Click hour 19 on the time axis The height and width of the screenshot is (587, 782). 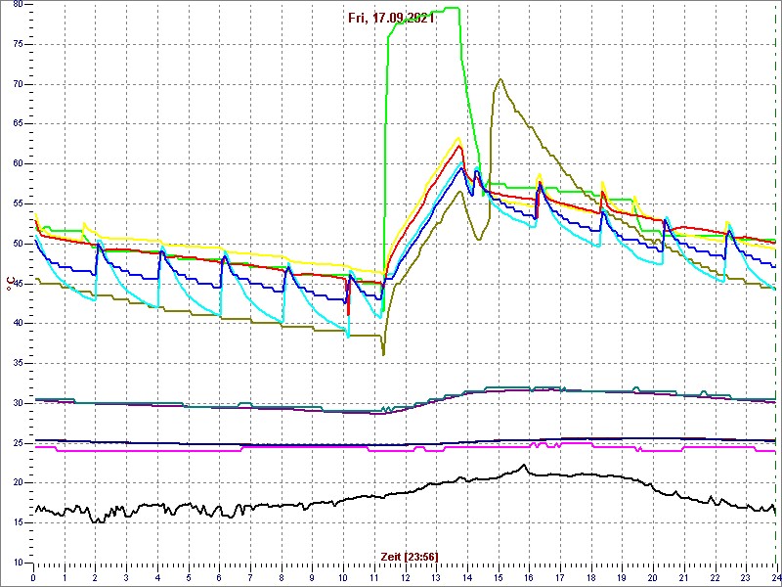622,577
